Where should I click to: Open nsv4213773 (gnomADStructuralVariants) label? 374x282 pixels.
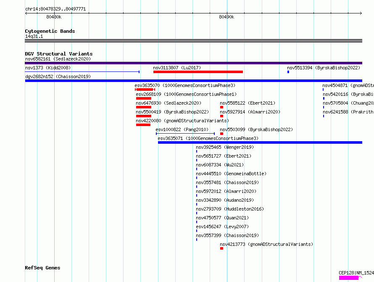point(266,244)
